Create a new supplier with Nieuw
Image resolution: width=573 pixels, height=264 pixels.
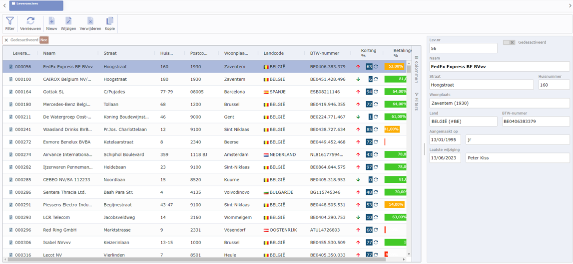point(51,23)
